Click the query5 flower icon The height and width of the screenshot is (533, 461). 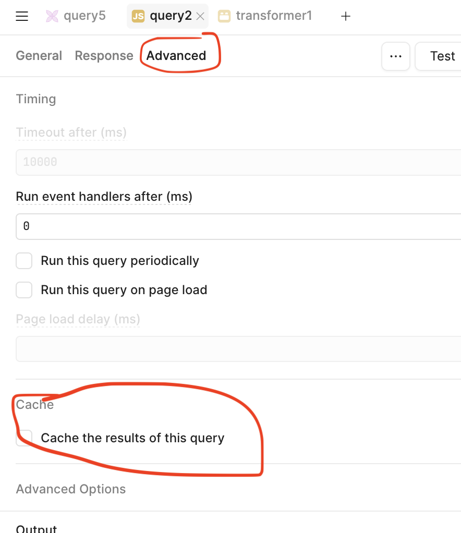(x=52, y=16)
